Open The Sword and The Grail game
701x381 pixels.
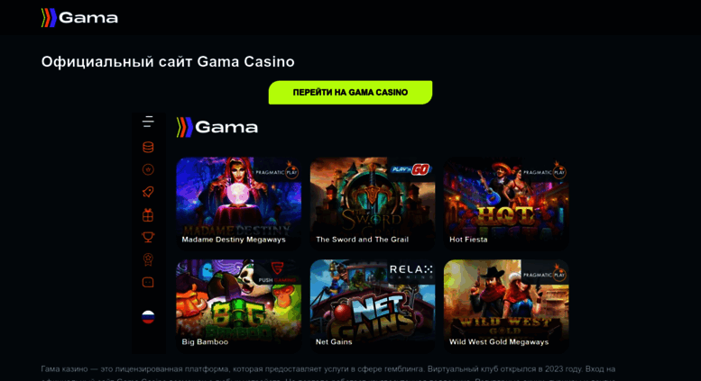click(x=373, y=203)
